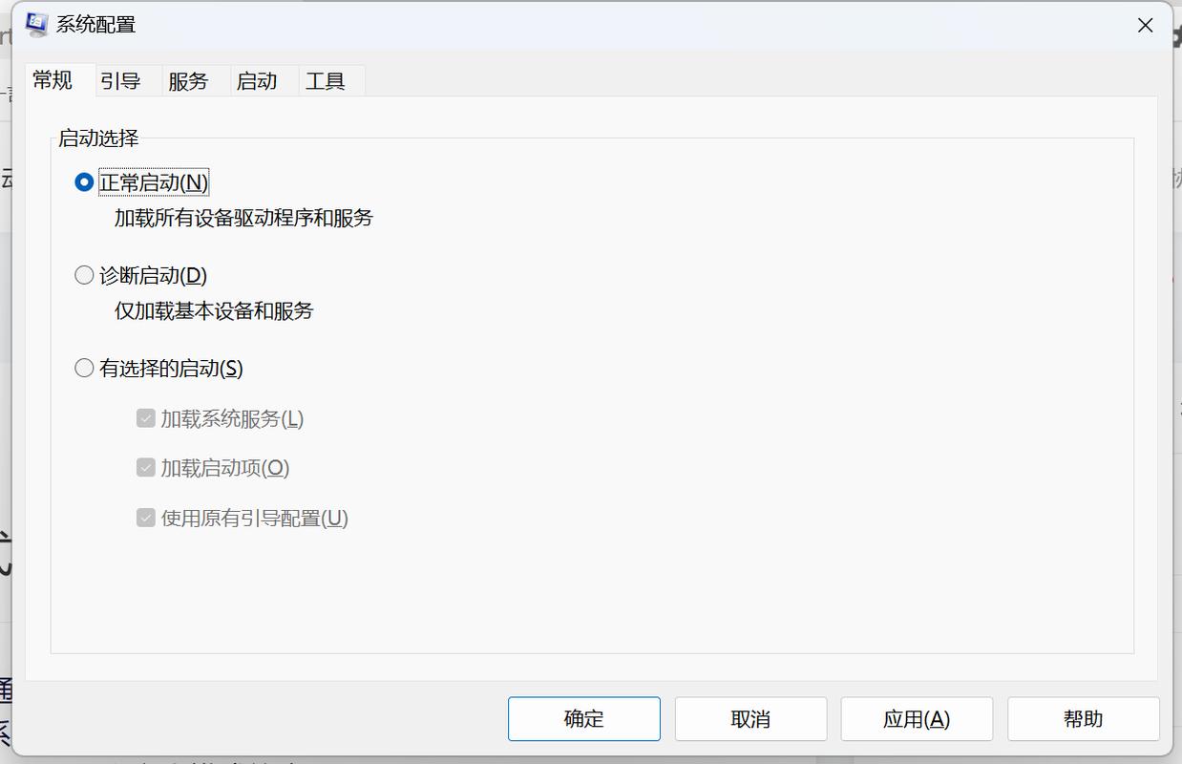1182x764 pixels.
Task: Click the 系统配置 title bar icon
Action: 36,25
